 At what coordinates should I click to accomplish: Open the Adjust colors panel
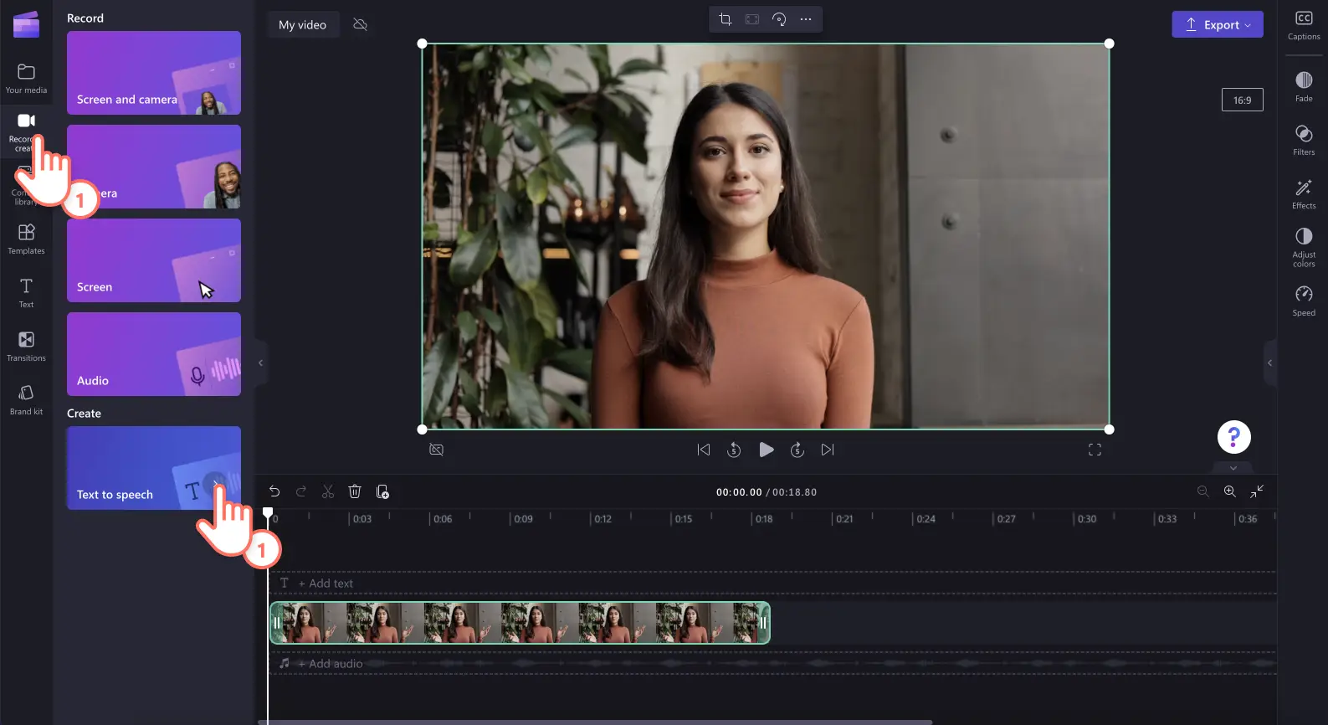pos(1304,247)
